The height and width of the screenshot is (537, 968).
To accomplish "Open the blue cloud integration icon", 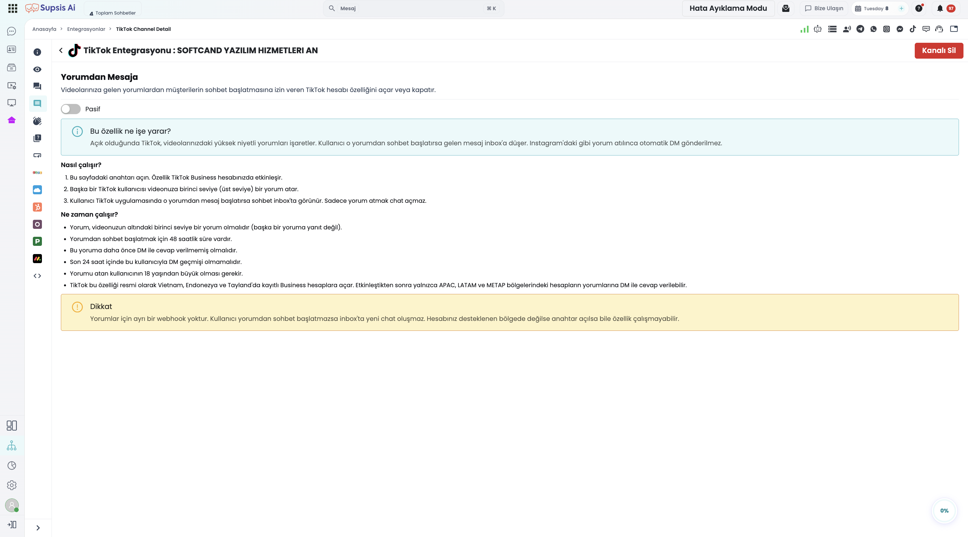I will (x=37, y=190).
